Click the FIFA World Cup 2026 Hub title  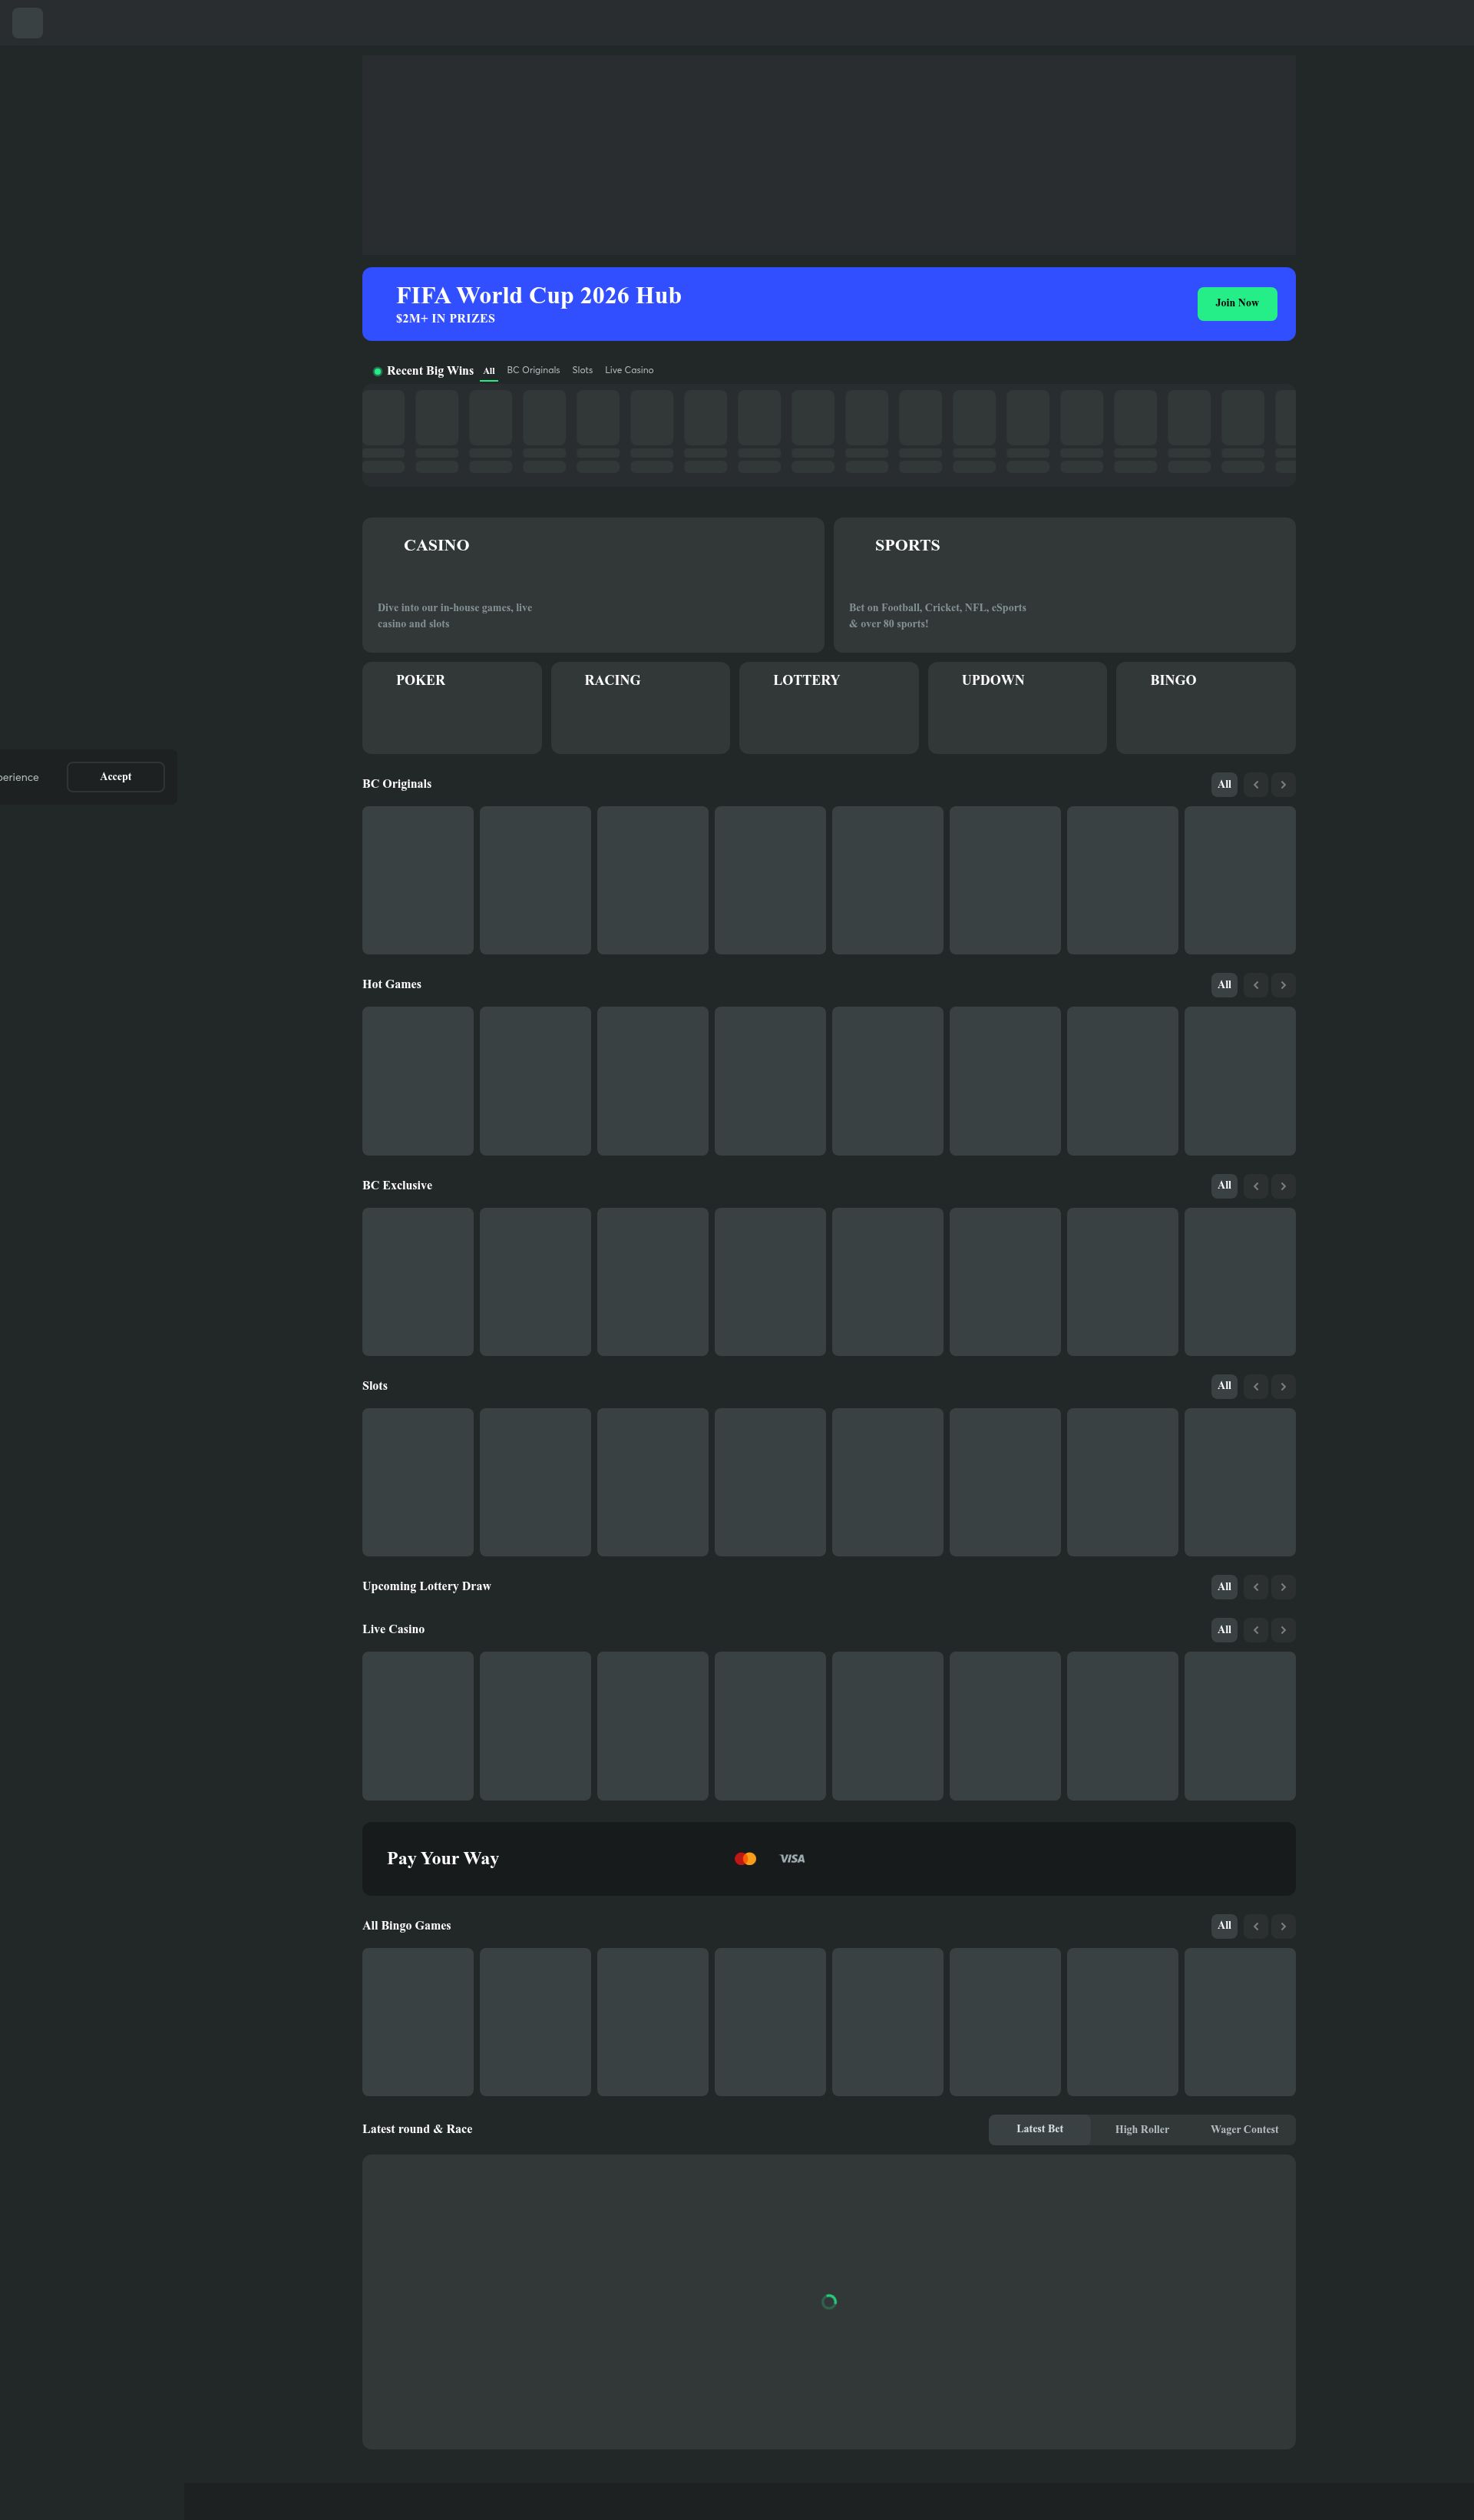click(539, 296)
